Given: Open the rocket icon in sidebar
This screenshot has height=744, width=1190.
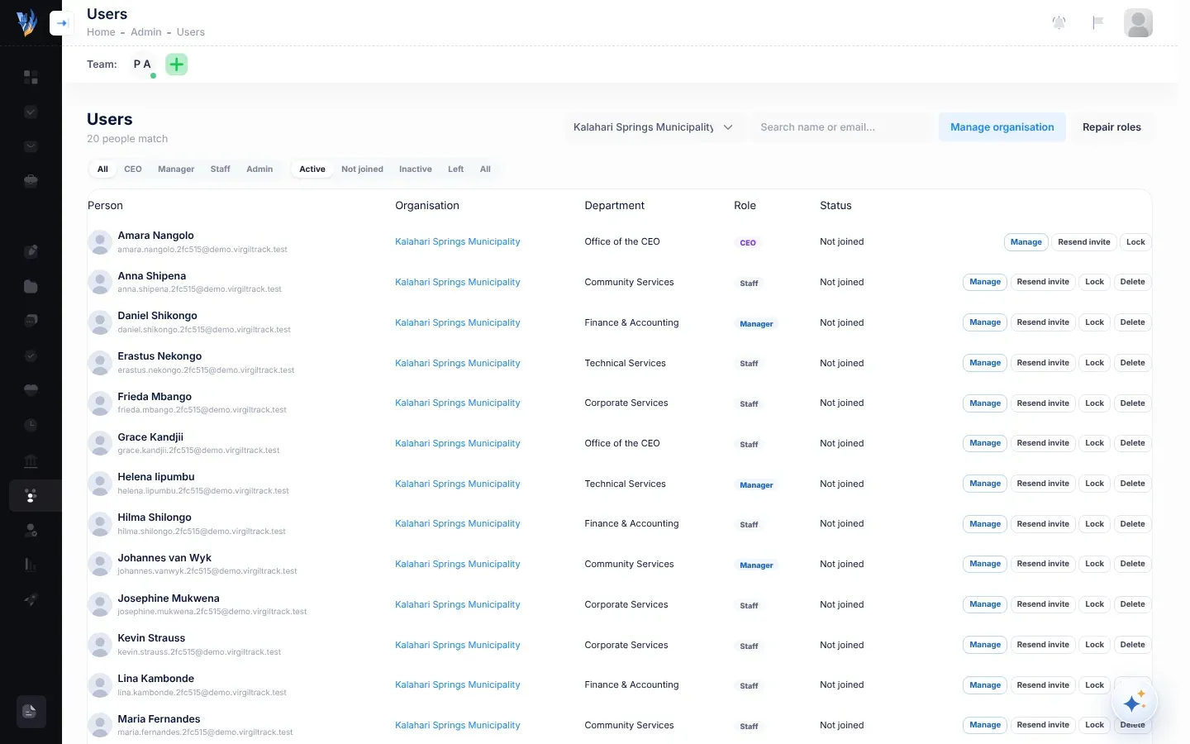Looking at the screenshot, I should click(31, 599).
